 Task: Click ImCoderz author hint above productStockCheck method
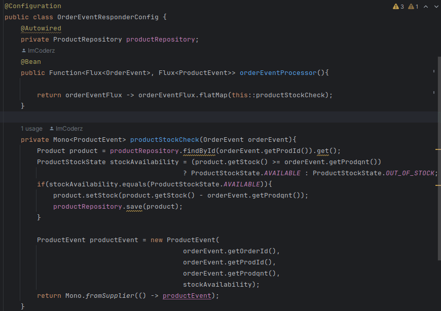tap(69, 129)
